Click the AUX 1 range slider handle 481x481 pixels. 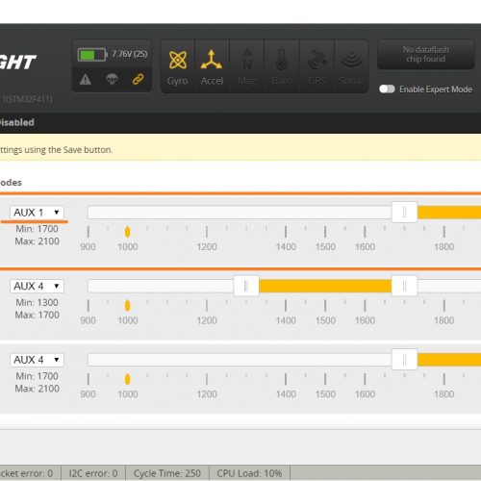[404, 212]
